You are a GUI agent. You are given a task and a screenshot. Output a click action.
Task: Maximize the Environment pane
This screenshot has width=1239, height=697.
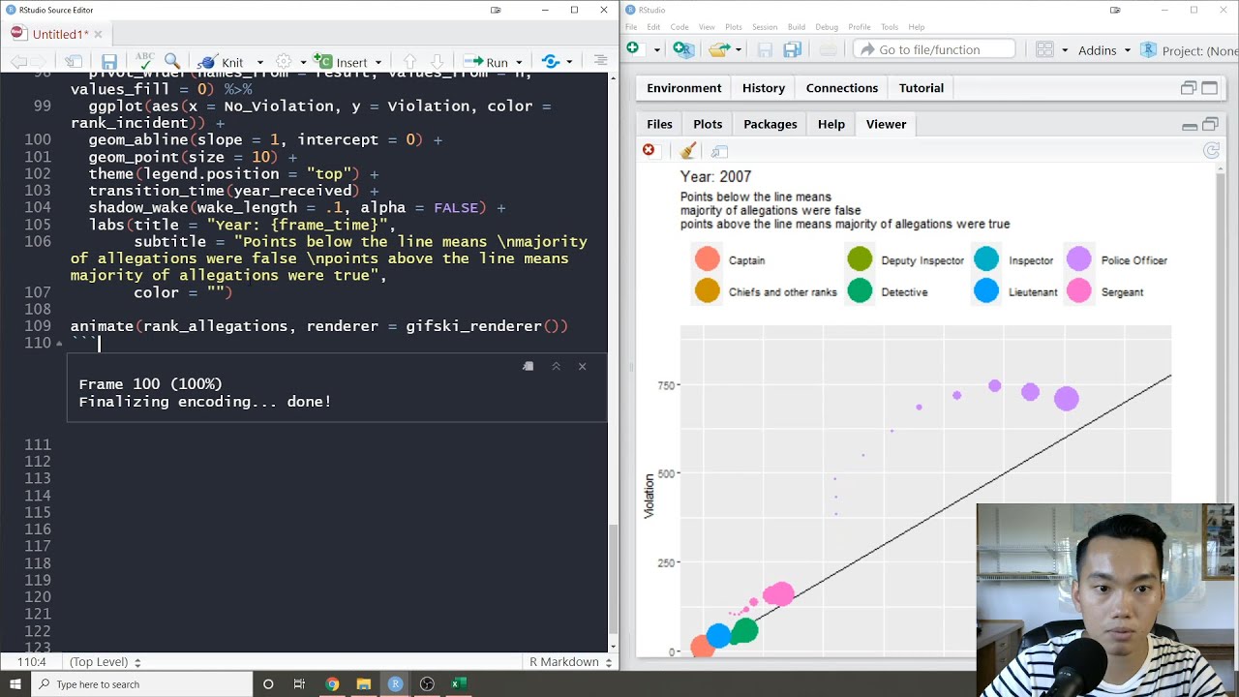tap(1210, 88)
